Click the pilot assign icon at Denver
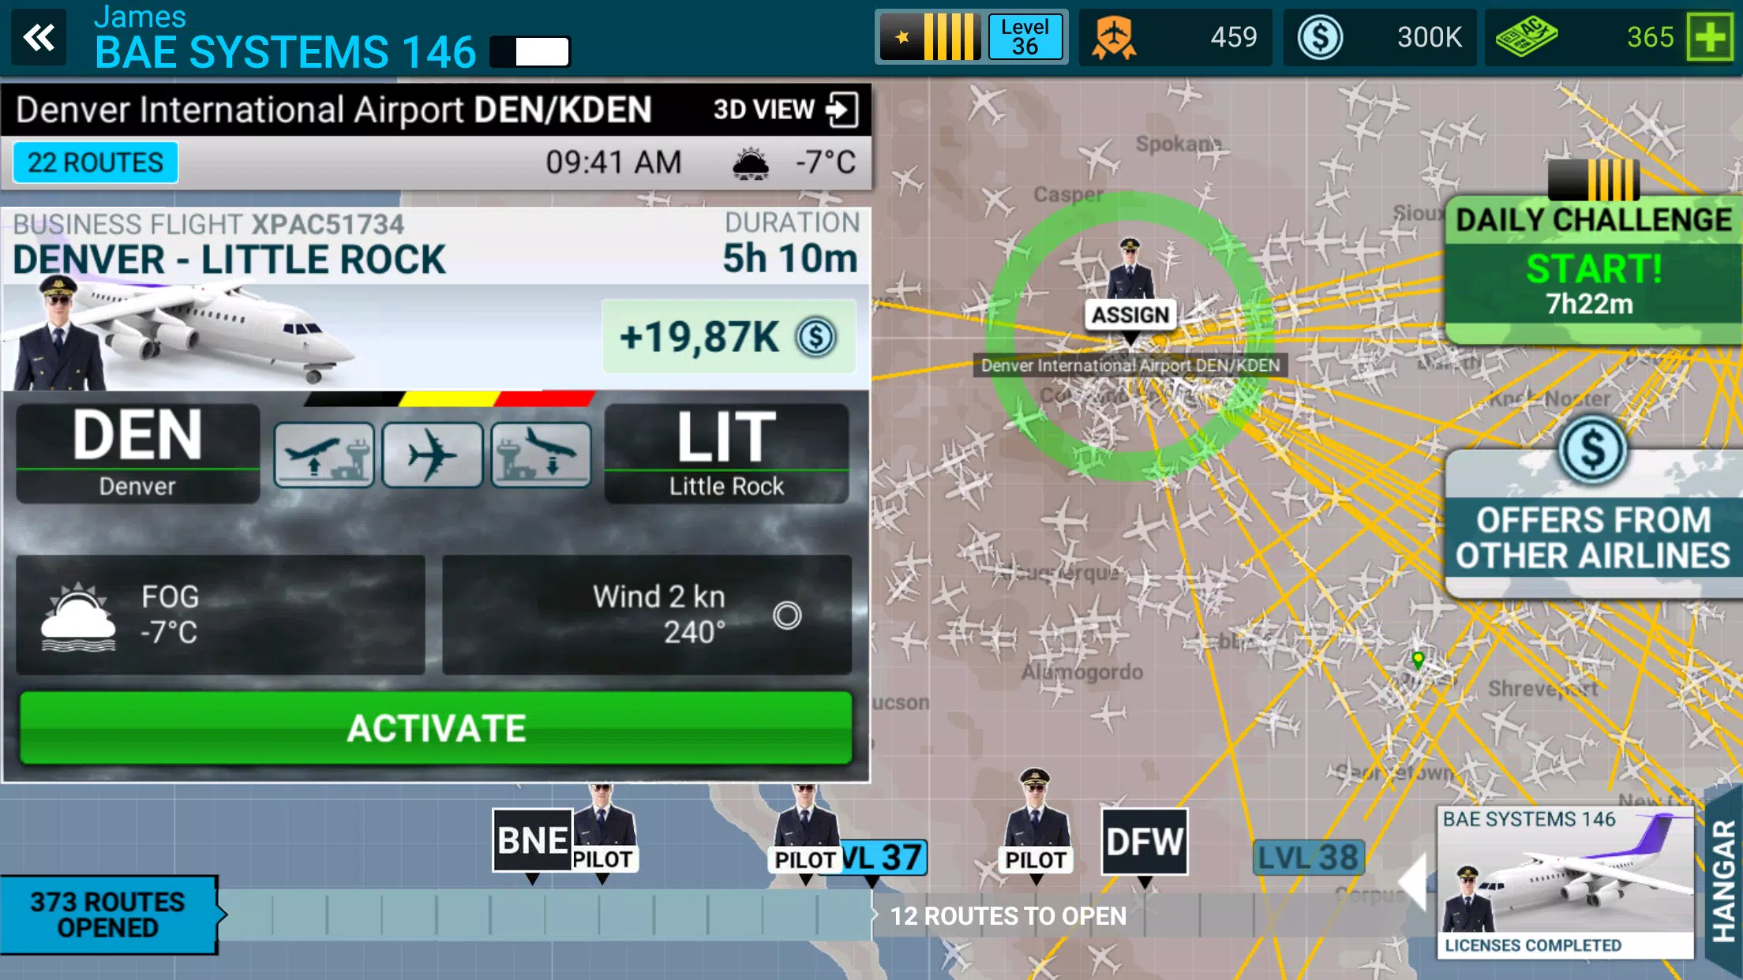 tap(1130, 315)
